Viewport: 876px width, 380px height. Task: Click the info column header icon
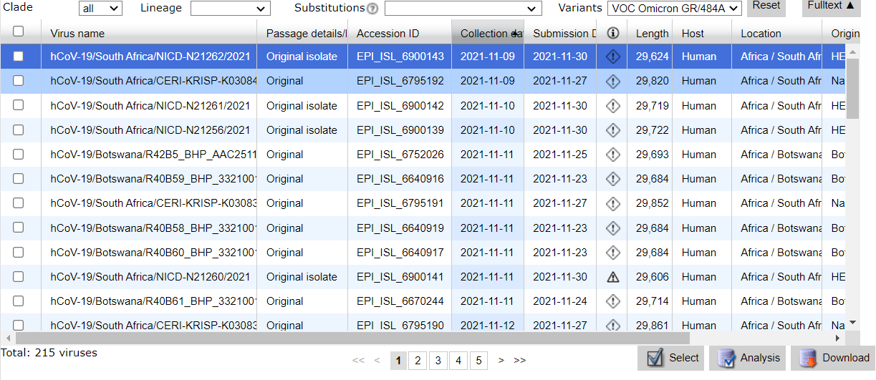coord(612,33)
